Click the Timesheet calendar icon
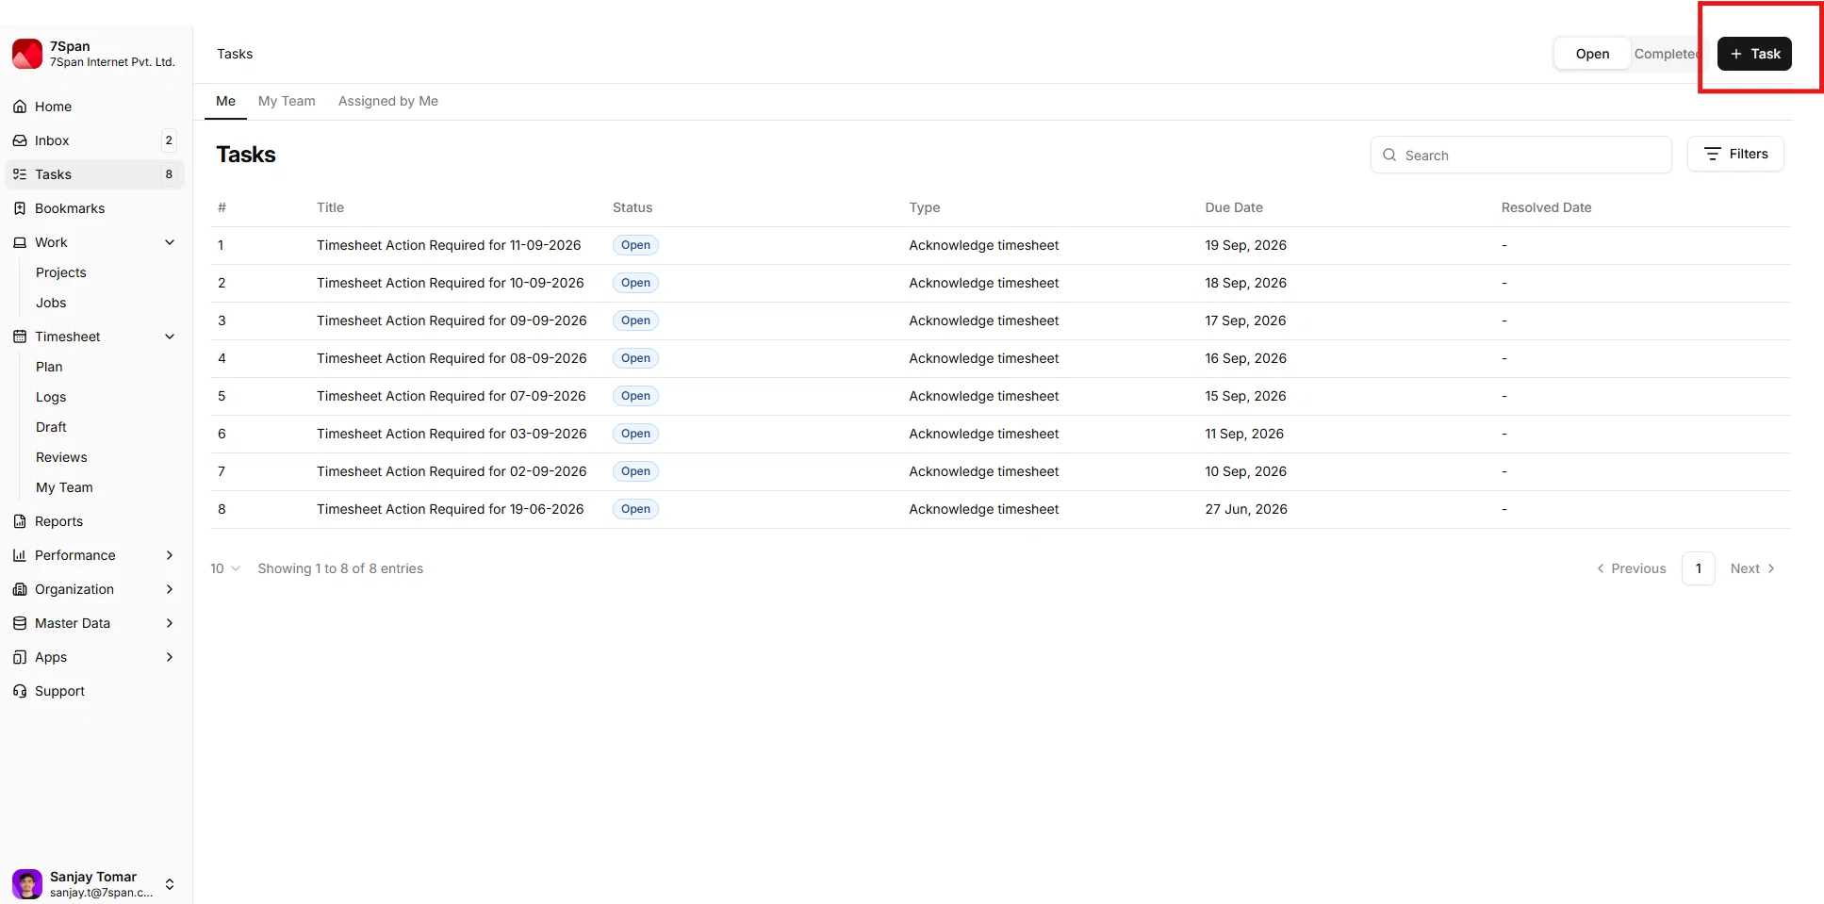This screenshot has width=1824, height=904. (x=20, y=337)
